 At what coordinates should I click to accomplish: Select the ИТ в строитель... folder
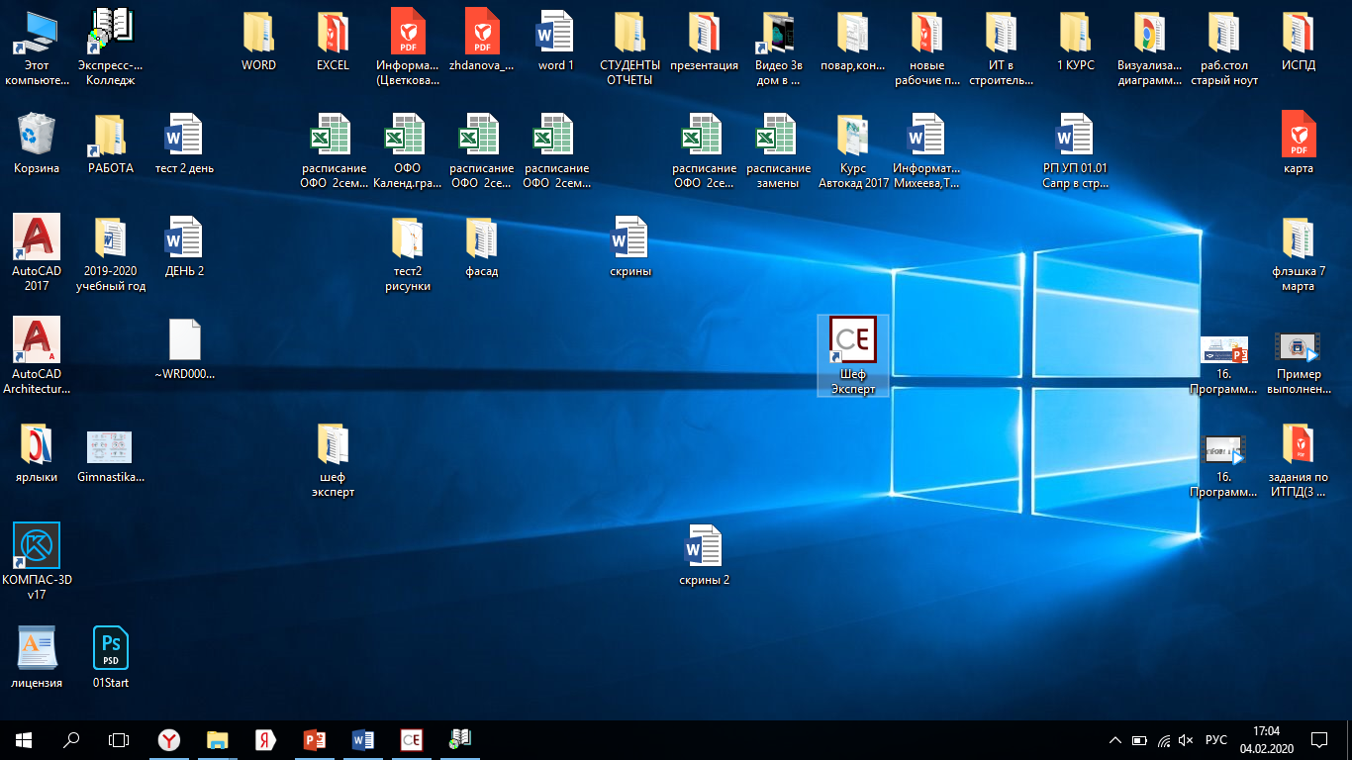point(1002,47)
